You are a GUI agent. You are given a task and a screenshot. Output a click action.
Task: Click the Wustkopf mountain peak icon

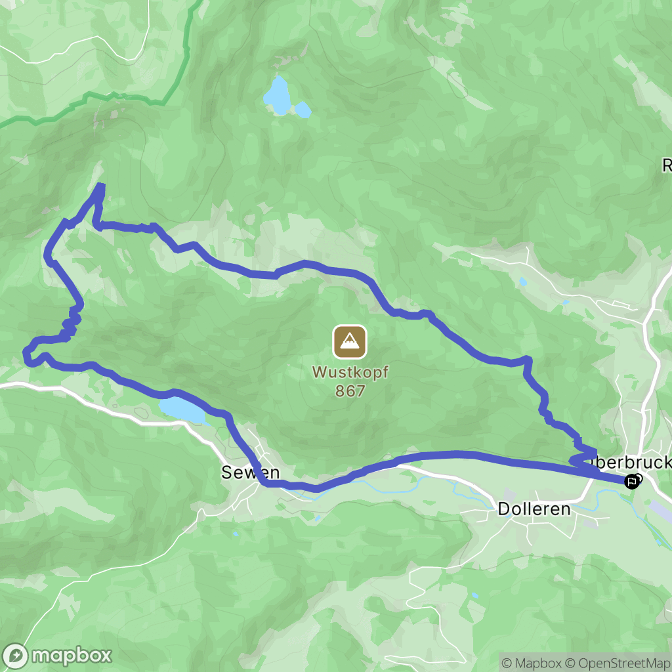[350, 341]
